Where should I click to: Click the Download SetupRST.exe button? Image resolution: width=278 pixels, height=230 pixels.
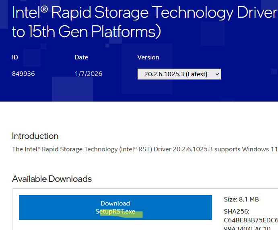[115, 208]
